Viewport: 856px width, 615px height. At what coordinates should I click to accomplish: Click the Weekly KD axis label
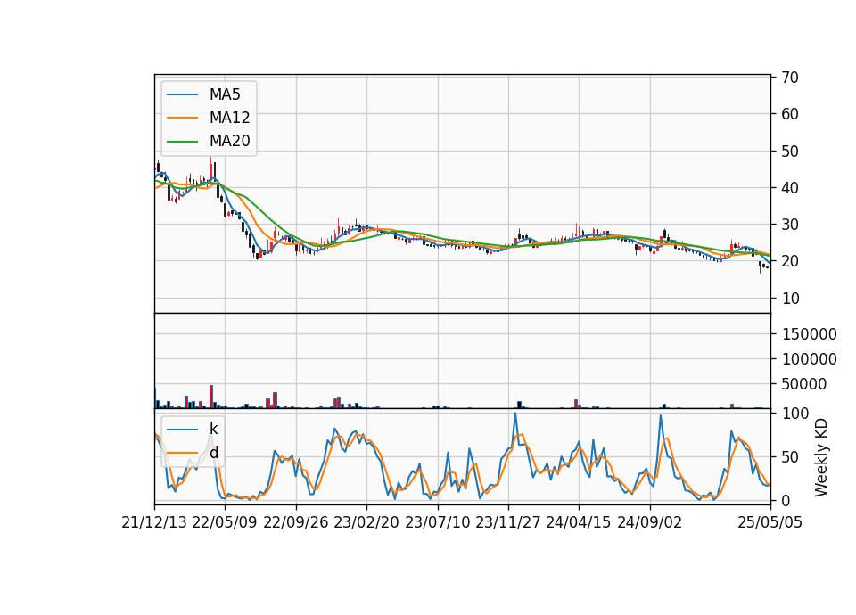[820, 457]
